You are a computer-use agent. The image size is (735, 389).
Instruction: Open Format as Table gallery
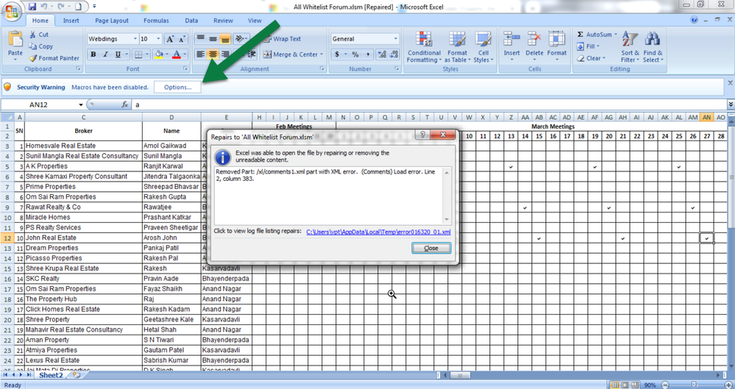click(x=457, y=47)
